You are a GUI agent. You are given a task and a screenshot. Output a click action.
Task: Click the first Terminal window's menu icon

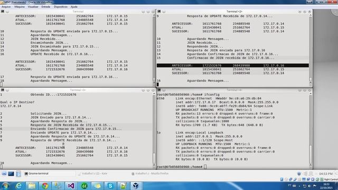point(2,12)
